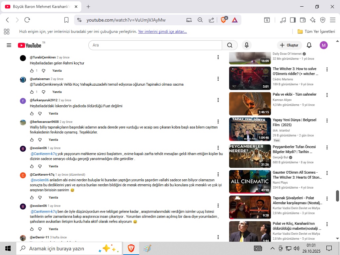Bookmark this page
This screenshot has height=255, width=340.
66,20
